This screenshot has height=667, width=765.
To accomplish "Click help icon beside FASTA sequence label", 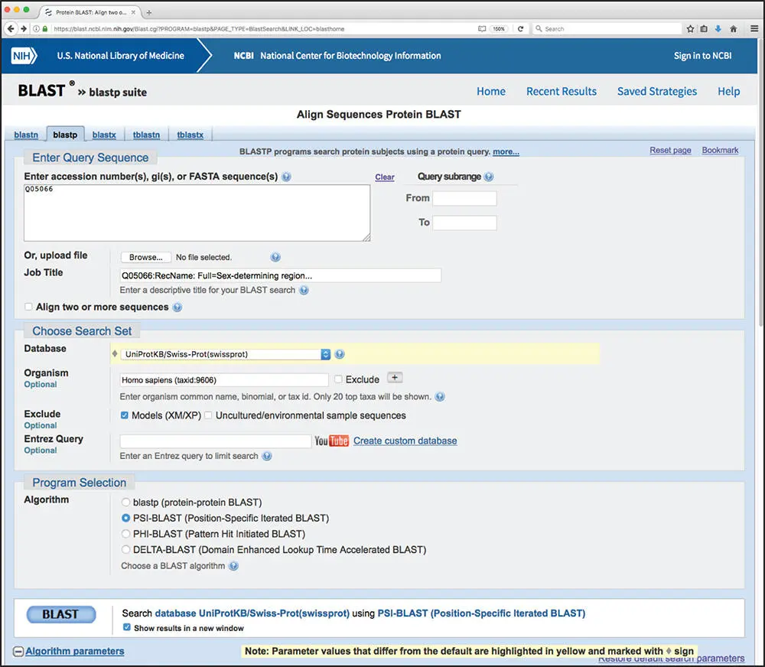I will click(286, 177).
